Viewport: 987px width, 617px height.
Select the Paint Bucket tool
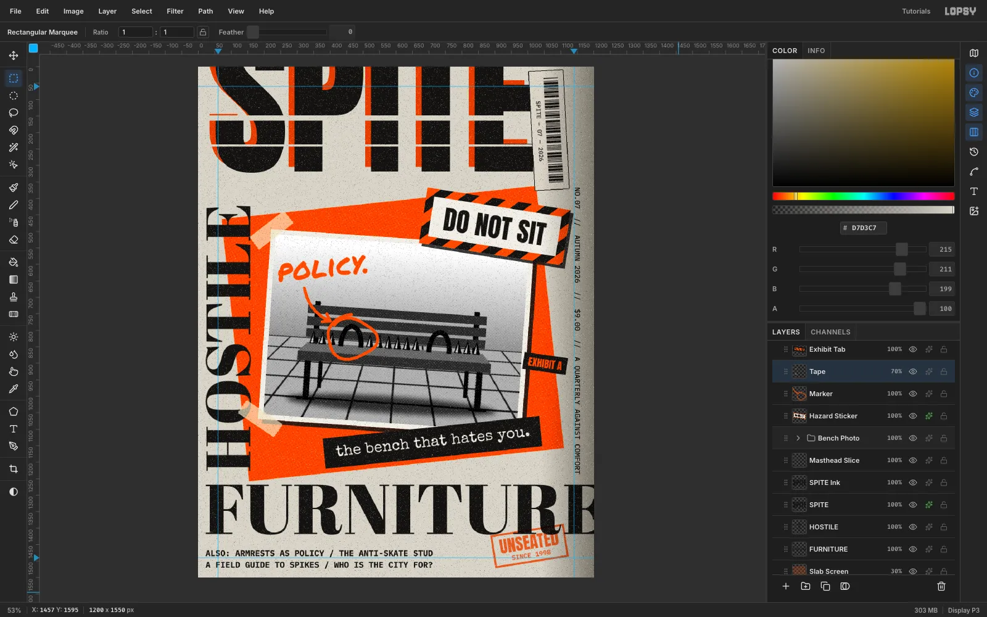(x=14, y=262)
